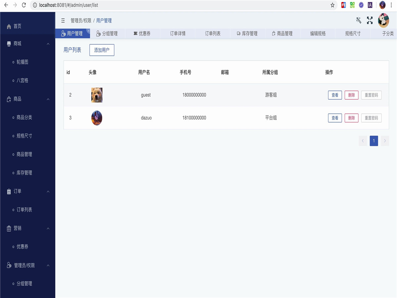Open 库存管理 in the sidebar
Viewport: 397px width, 298px height.
coord(24,173)
